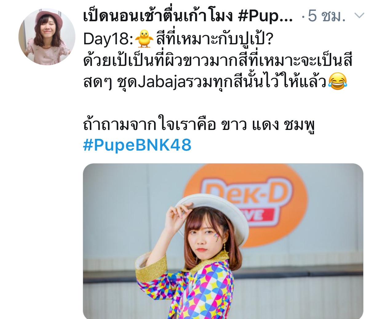
Task: Open the tweet author's profile avatar
Action: click(47, 37)
